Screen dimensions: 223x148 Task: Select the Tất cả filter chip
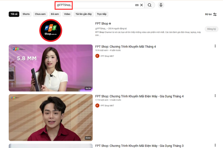[14, 14]
